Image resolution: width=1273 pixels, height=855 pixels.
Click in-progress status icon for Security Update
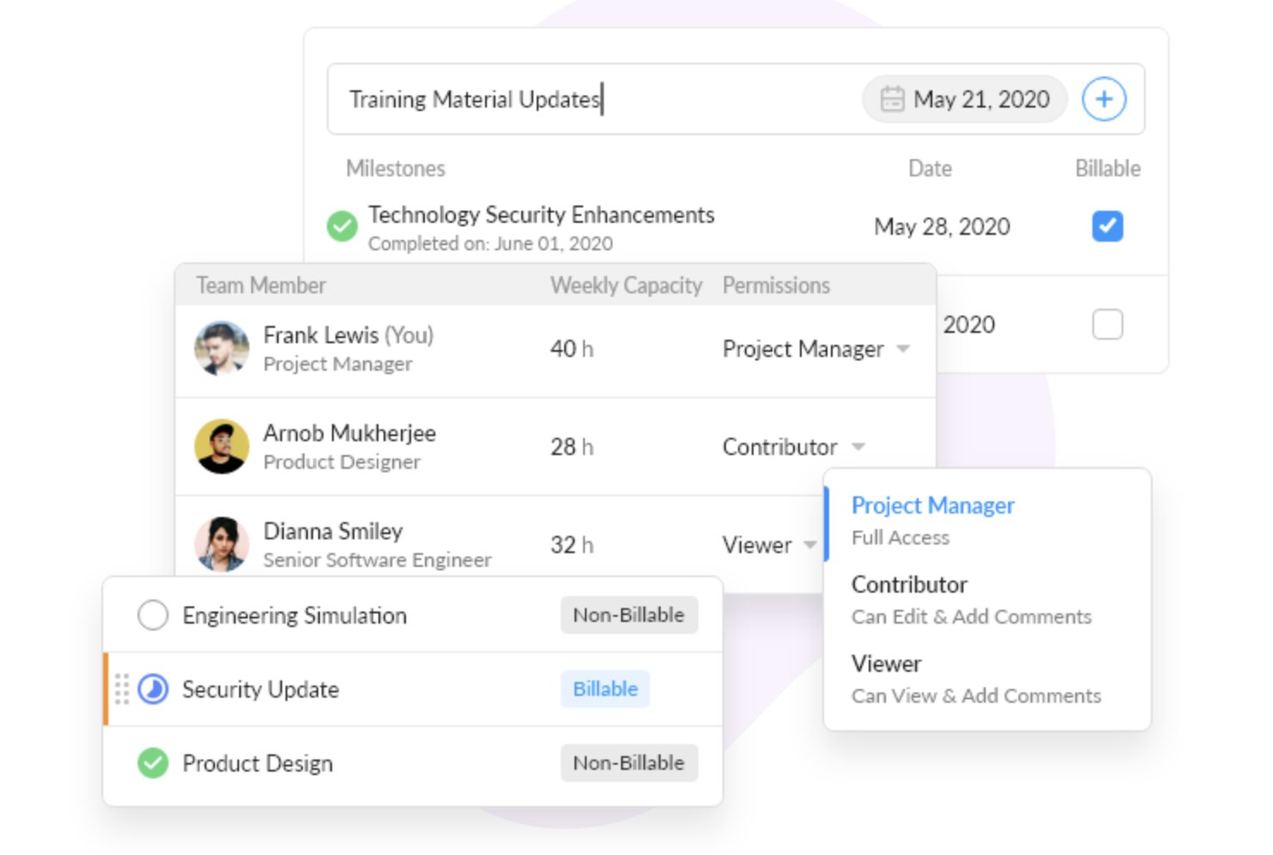pos(153,689)
